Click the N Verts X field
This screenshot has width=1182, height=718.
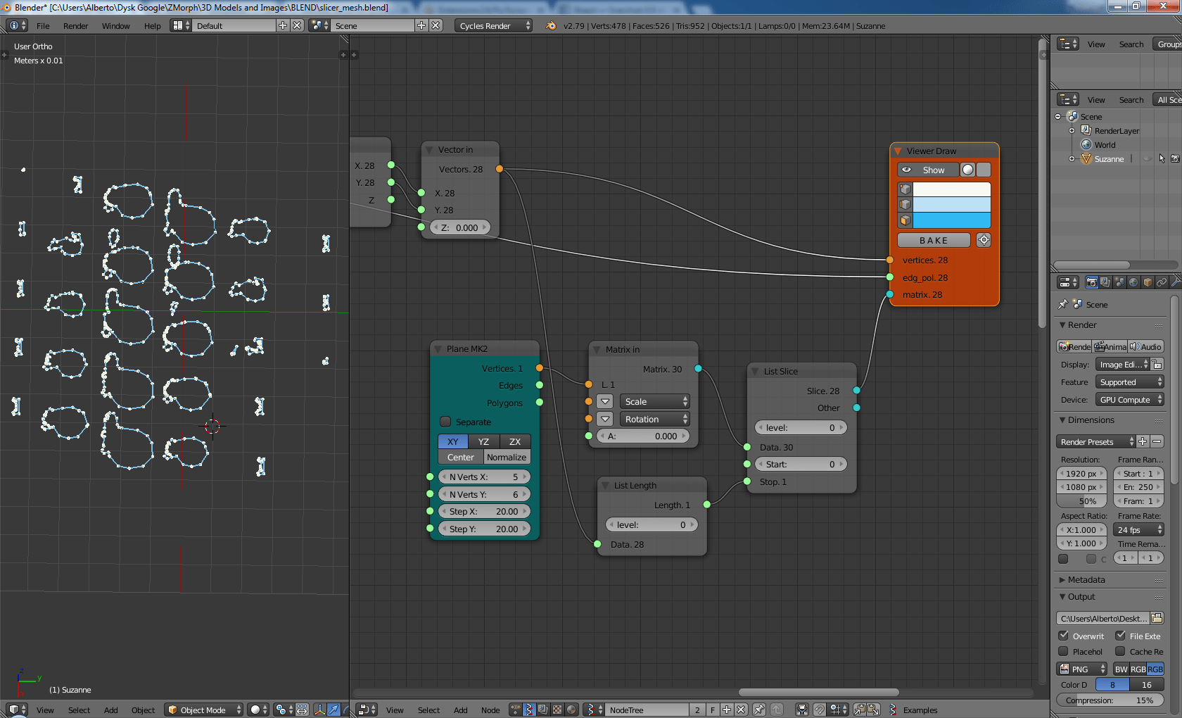[484, 477]
